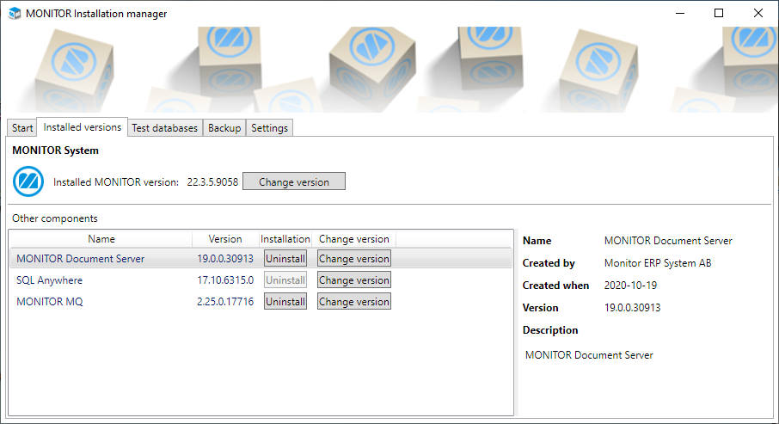Viewport: 779px width, 424px height.
Task: Open the Settings tab
Action: pos(269,128)
